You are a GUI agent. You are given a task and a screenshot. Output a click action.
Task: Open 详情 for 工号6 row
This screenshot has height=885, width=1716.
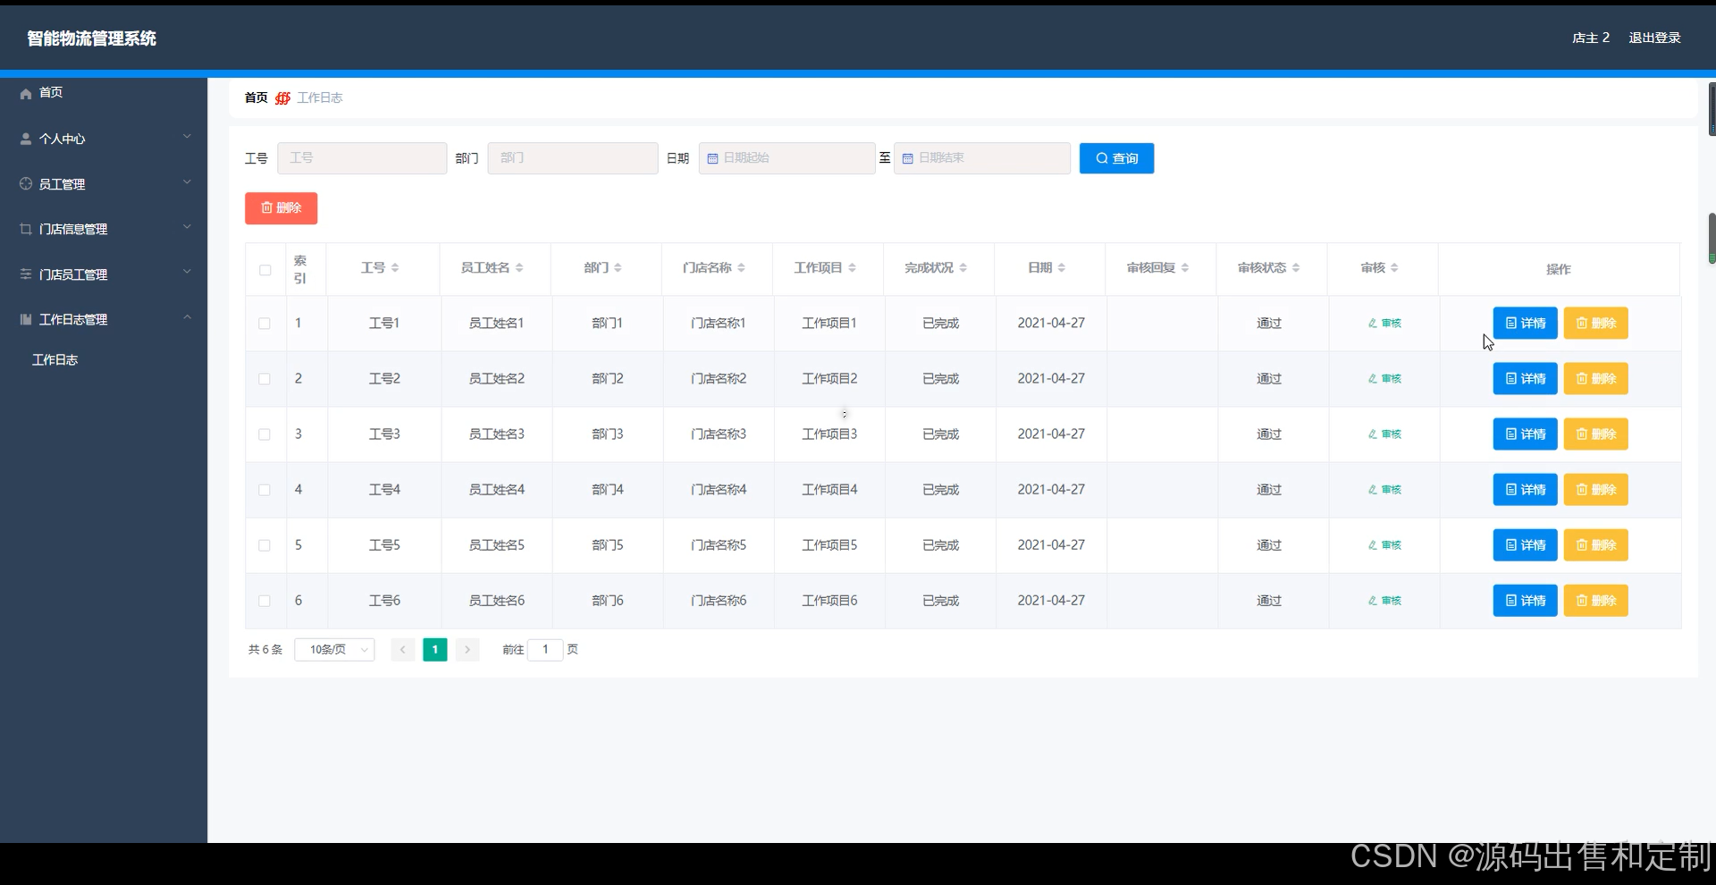click(1525, 601)
